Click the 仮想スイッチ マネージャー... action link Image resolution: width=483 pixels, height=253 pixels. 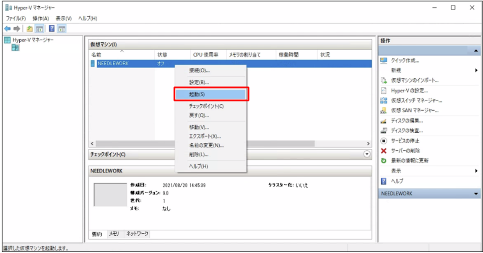coord(416,101)
